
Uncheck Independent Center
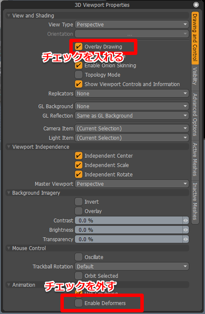click(79, 156)
